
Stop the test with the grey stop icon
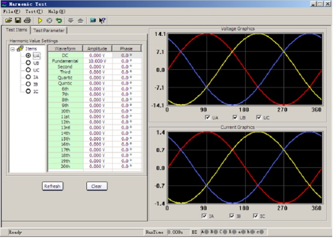pyautogui.click(x=50, y=21)
